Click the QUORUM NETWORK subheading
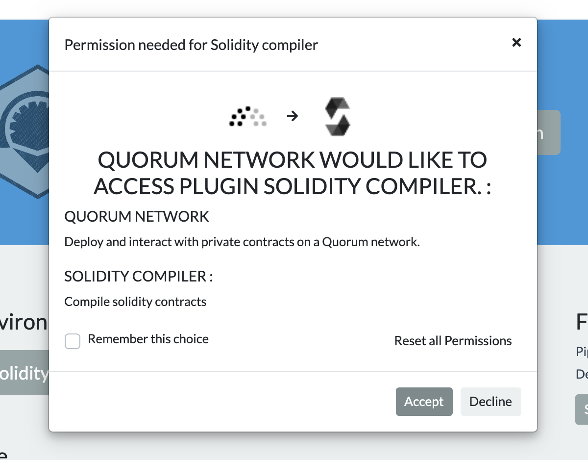The width and height of the screenshot is (588, 460). [x=137, y=216]
